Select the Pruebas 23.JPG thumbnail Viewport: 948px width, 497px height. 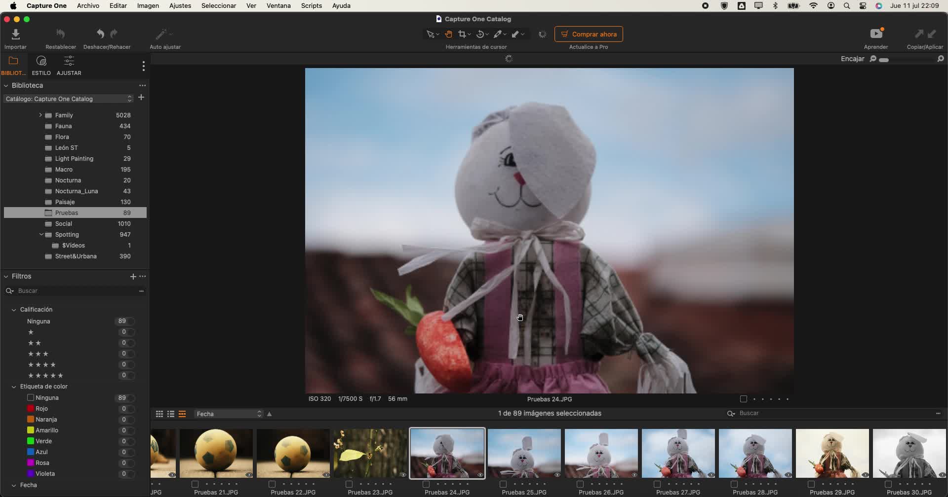coord(370,454)
